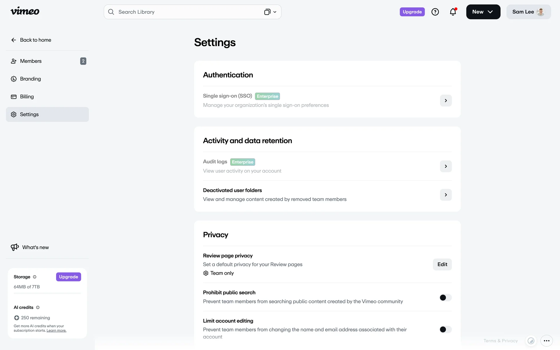The width and height of the screenshot is (560, 350).
Task: Open Branding in sidebar
Action: click(30, 79)
